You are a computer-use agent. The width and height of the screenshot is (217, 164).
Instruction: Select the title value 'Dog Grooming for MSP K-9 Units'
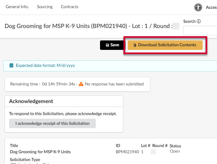(x=40, y=152)
